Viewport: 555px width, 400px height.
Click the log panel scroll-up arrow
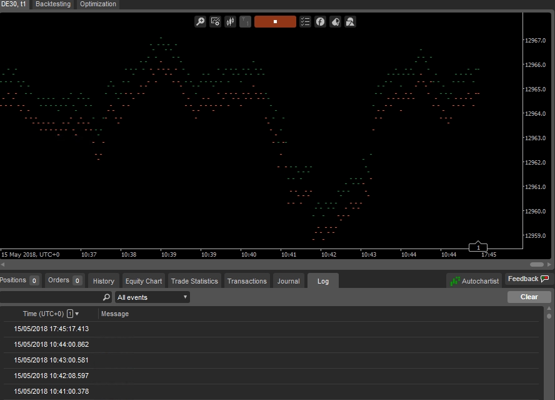(549, 309)
